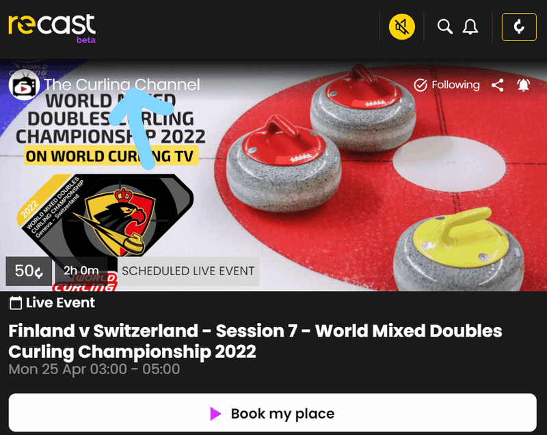This screenshot has height=435, width=547.
Task: Click the Live Event calendar icon
Action: 15,303
